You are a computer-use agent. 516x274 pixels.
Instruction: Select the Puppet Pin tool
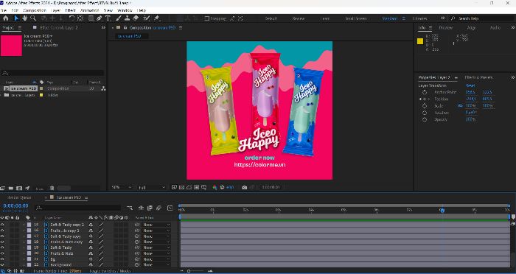156,18
